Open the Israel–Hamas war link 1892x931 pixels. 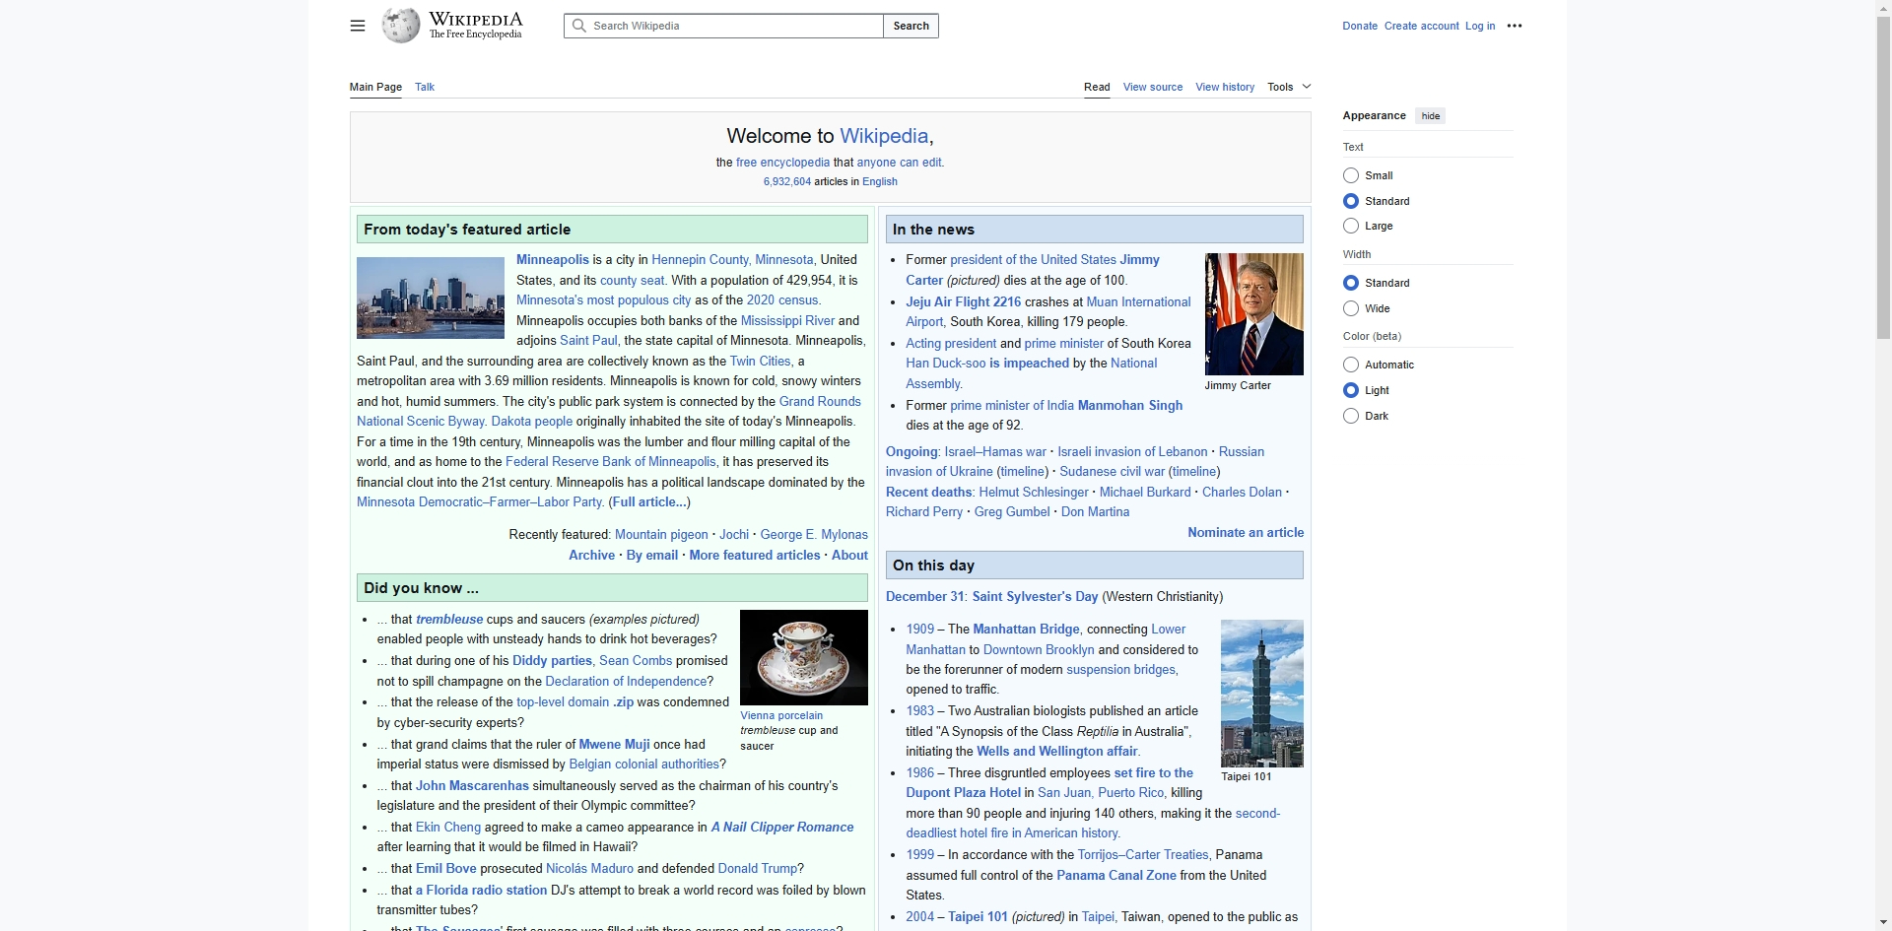[x=995, y=452]
